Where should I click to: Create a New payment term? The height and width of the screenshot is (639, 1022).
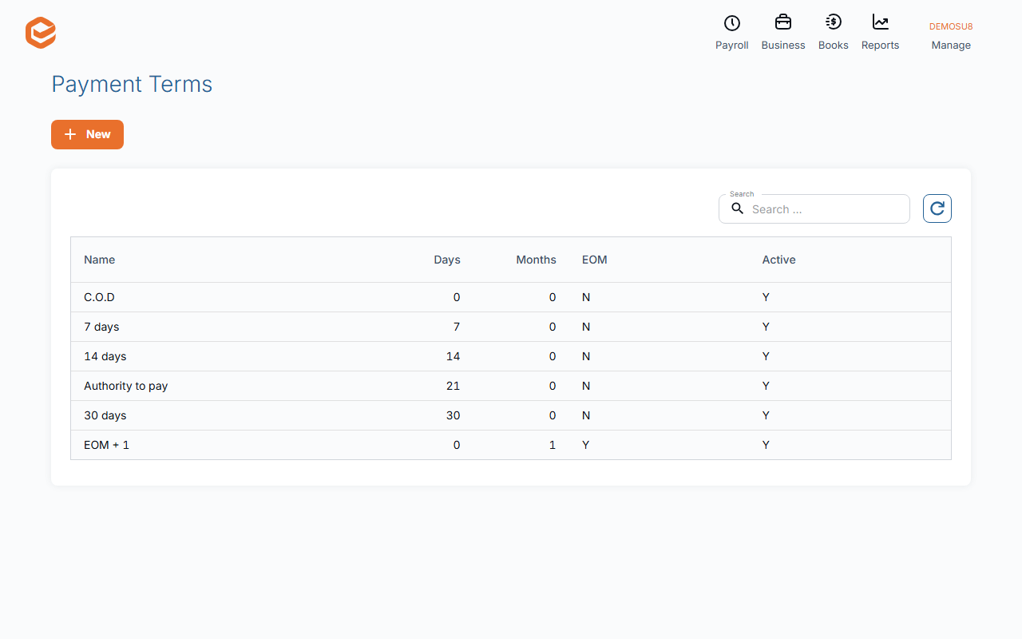(87, 134)
